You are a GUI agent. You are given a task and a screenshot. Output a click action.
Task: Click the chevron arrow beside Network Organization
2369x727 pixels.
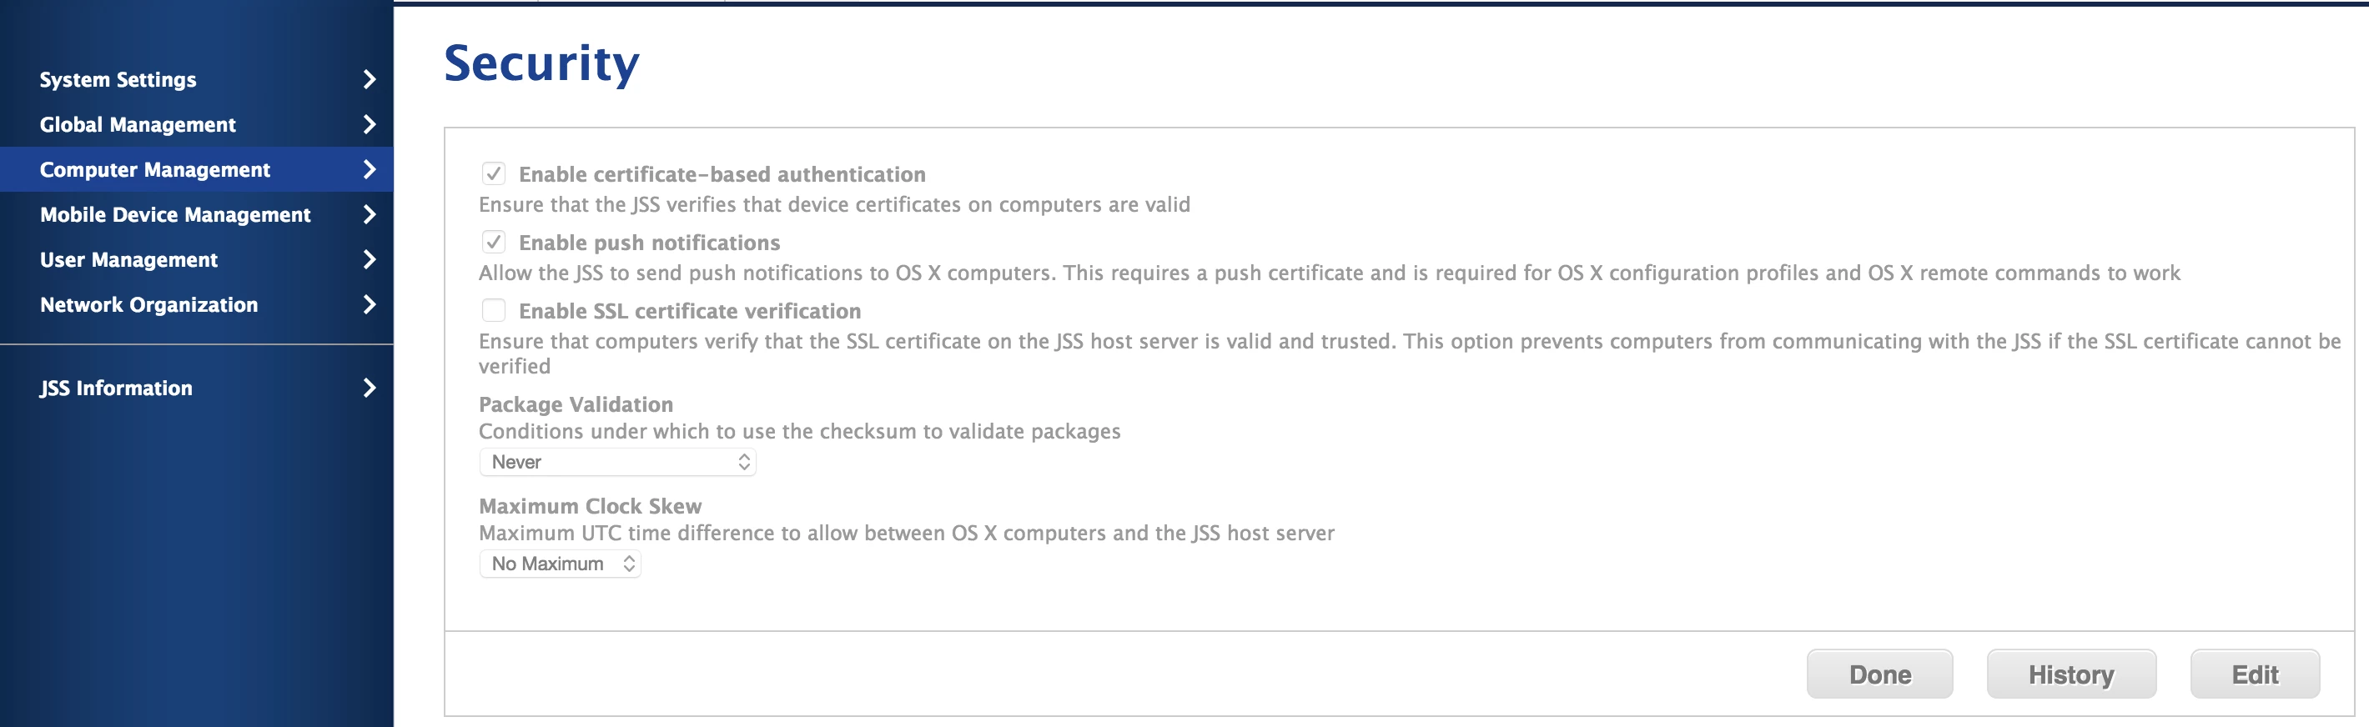(370, 304)
